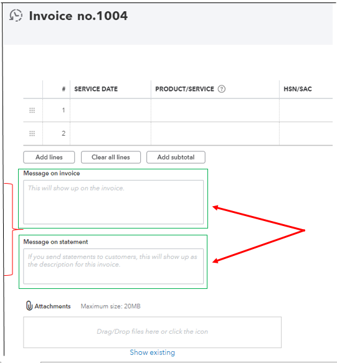The width and height of the screenshot is (337, 363).
Task: Click the Drag/Drop files attachment area
Action: pos(152,332)
